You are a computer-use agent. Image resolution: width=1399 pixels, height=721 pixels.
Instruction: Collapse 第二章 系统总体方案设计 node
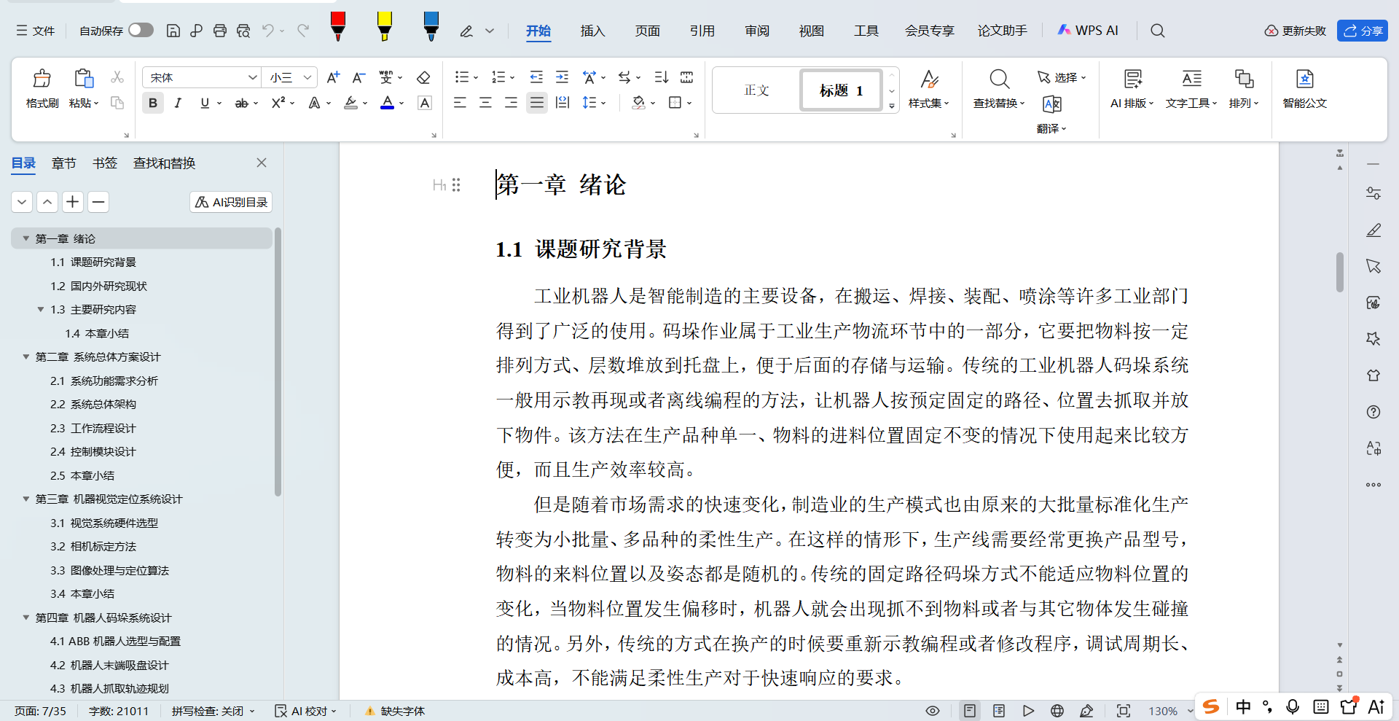tap(26, 356)
